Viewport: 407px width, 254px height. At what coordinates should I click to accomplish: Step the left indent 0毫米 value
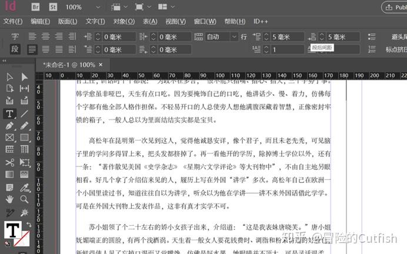coord(98,36)
